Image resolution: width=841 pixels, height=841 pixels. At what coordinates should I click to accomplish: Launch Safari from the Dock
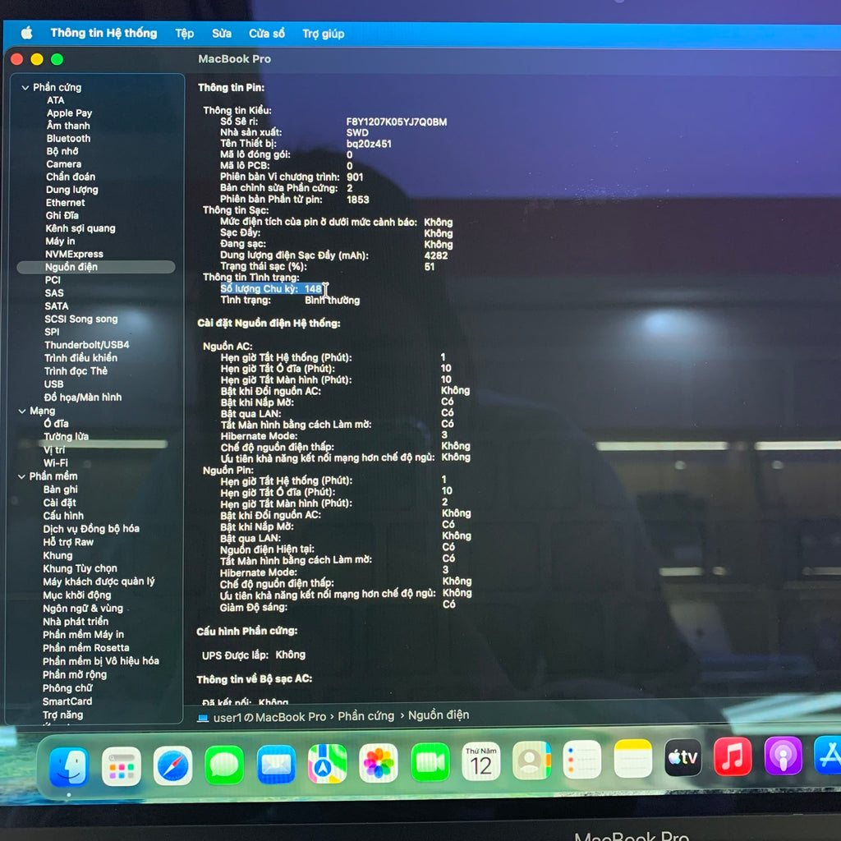172,765
